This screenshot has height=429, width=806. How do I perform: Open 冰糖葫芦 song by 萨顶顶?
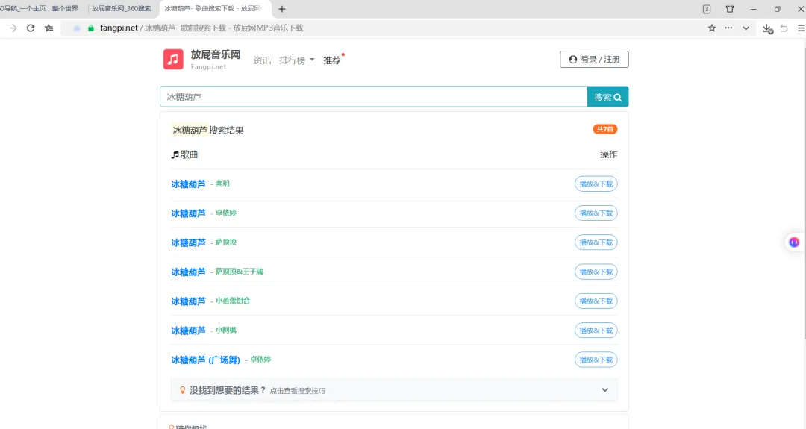click(x=188, y=242)
